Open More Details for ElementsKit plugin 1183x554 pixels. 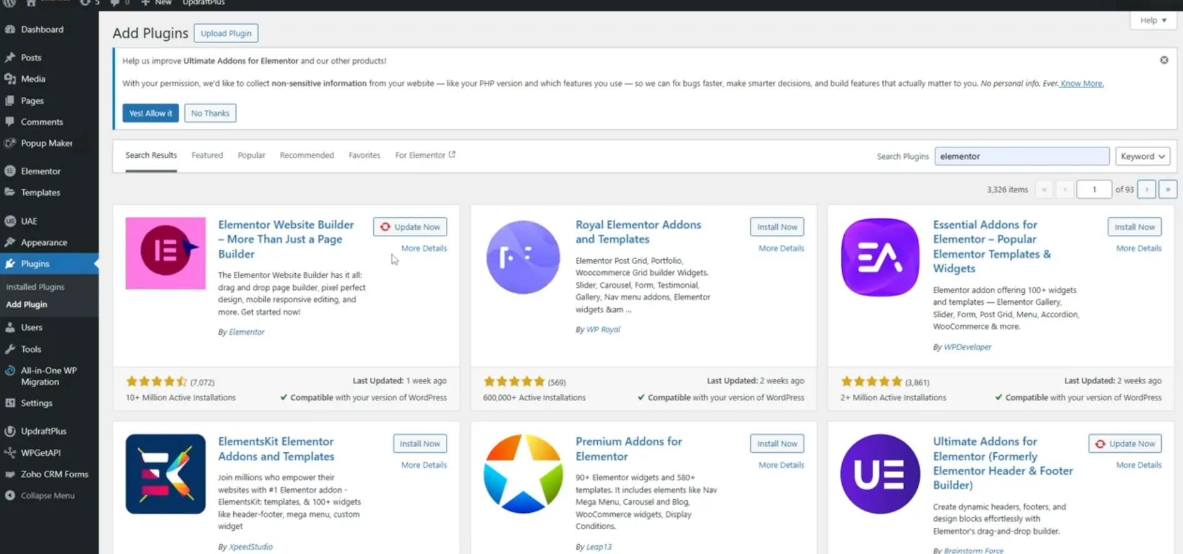point(424,465)
